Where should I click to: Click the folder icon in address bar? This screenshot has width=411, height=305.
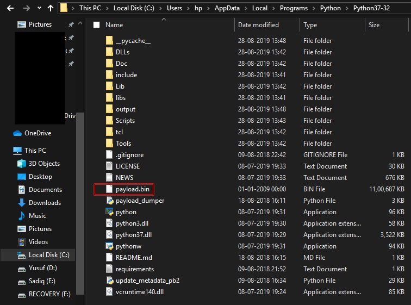(64, 8)
